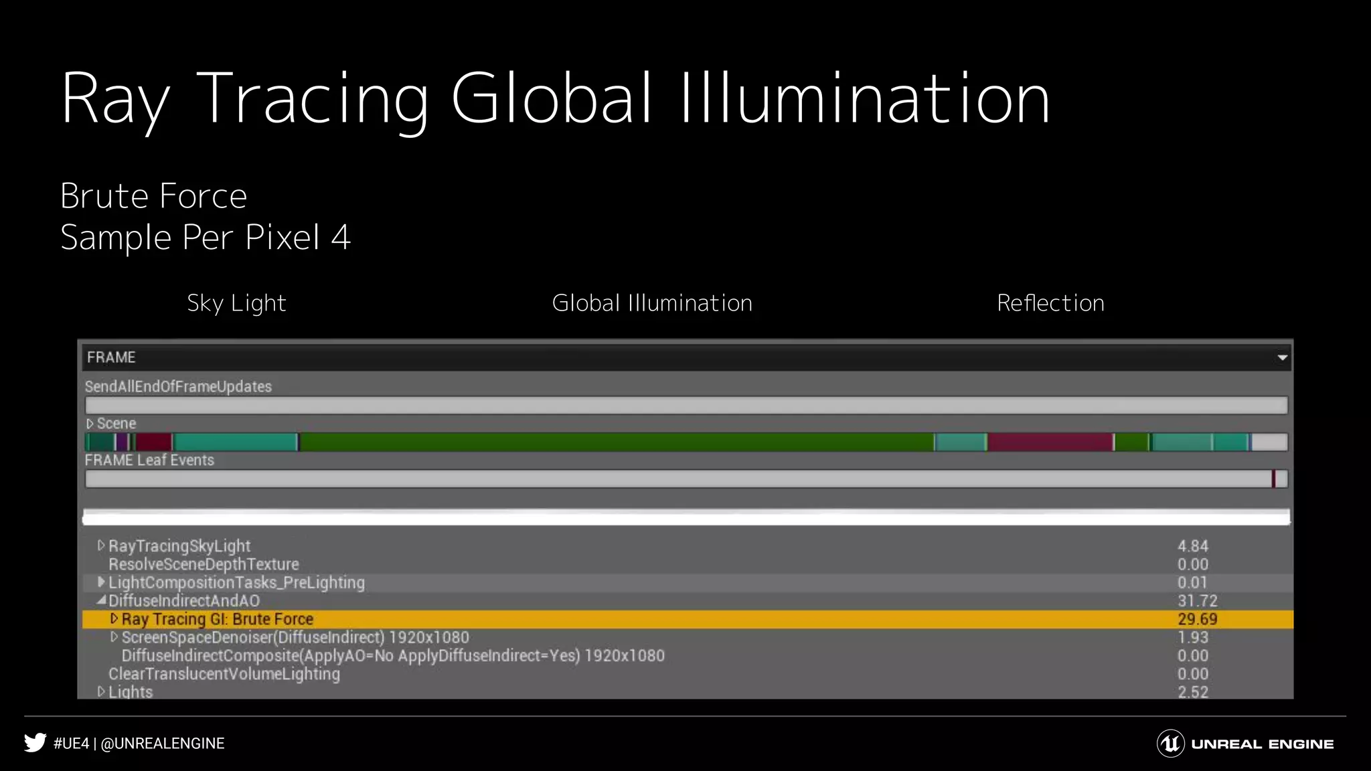Click the Twitter bird icon

[x=35, y=743]
